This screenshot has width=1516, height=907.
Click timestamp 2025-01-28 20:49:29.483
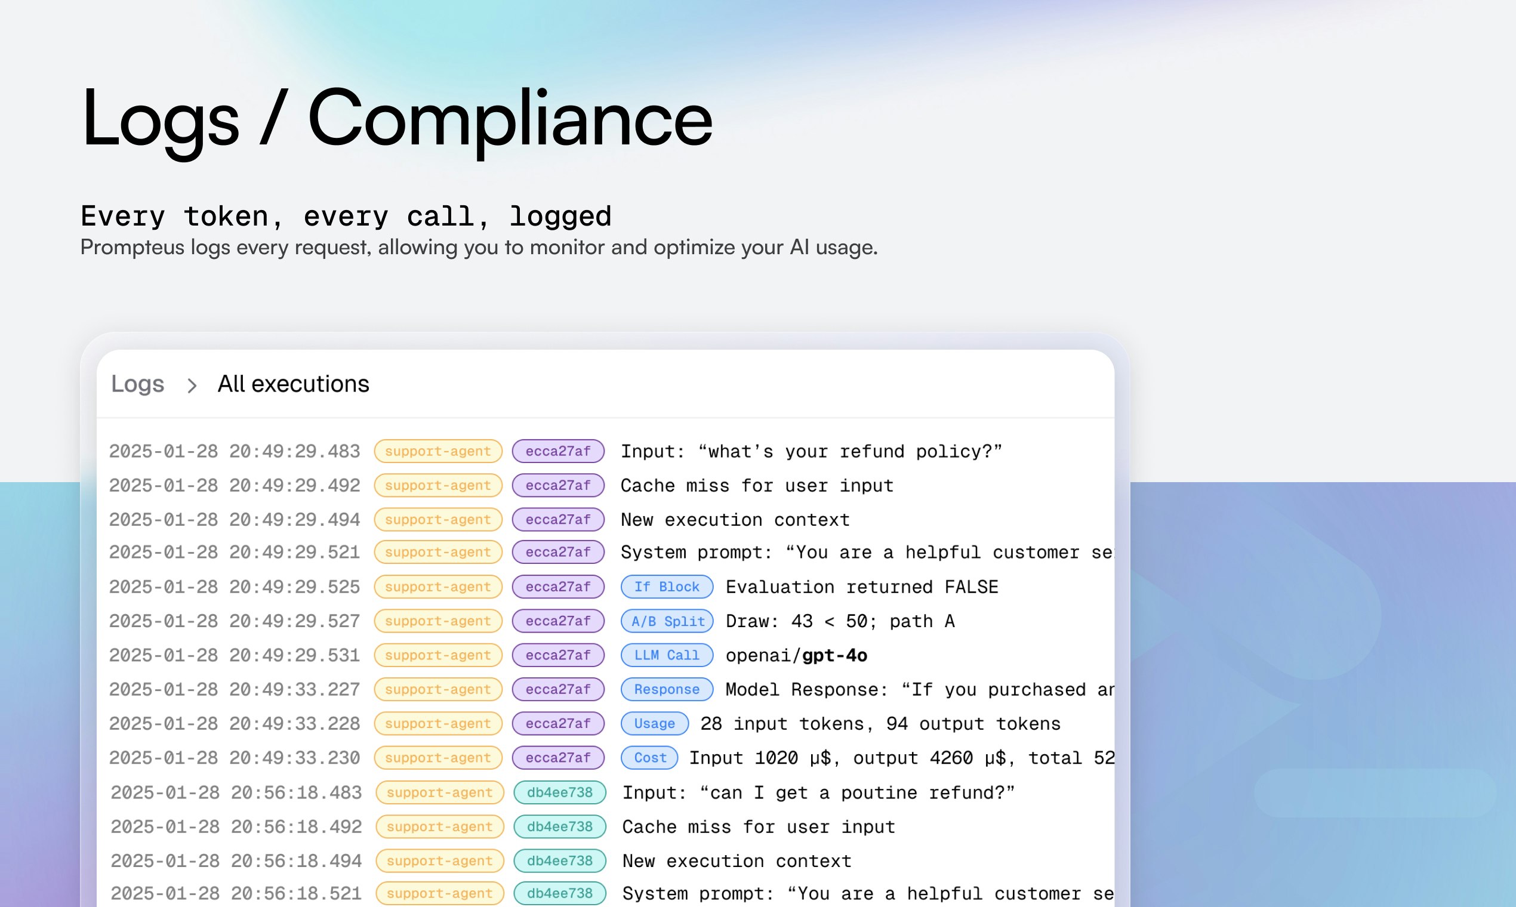235,451
